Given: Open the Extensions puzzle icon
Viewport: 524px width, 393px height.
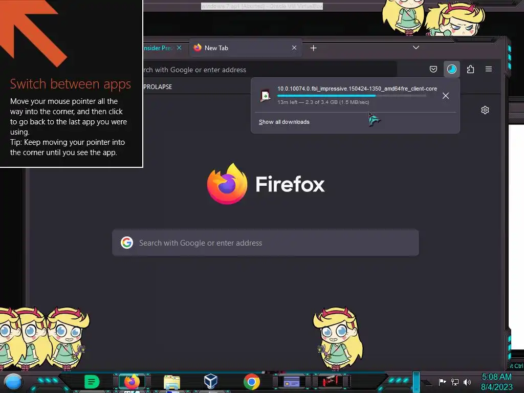Looking at the screenshot, I should (x=470, y=69).
